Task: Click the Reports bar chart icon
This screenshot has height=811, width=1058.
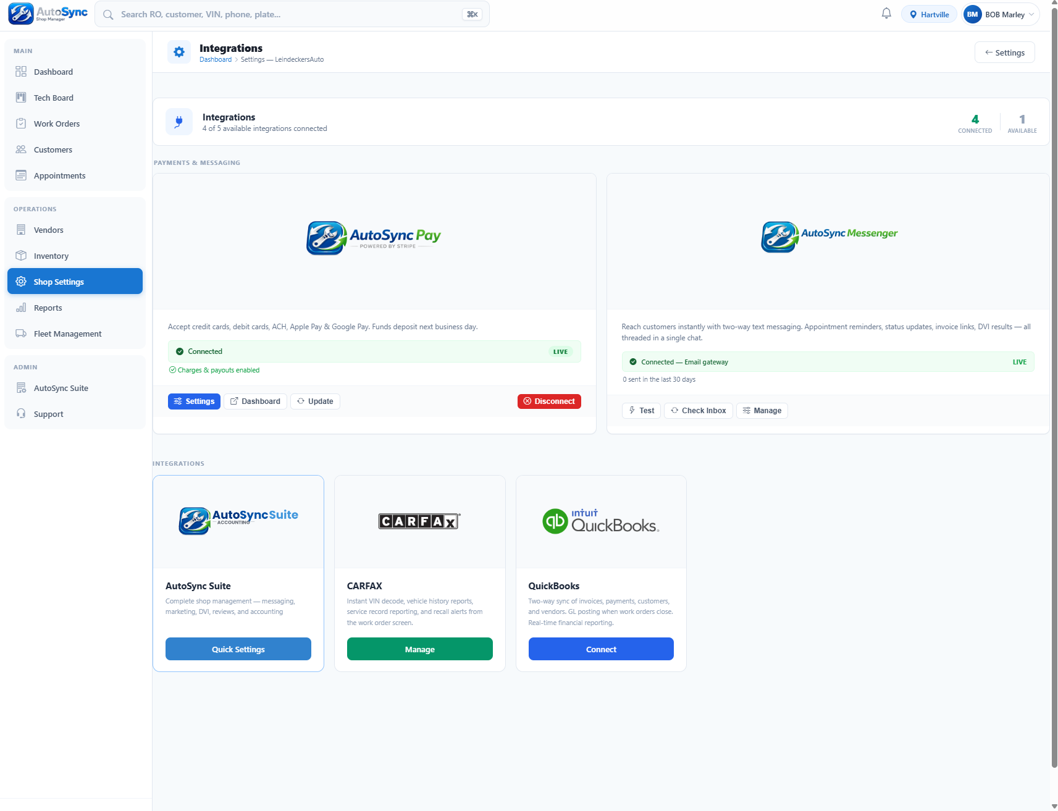Action: tap(21, 308)
